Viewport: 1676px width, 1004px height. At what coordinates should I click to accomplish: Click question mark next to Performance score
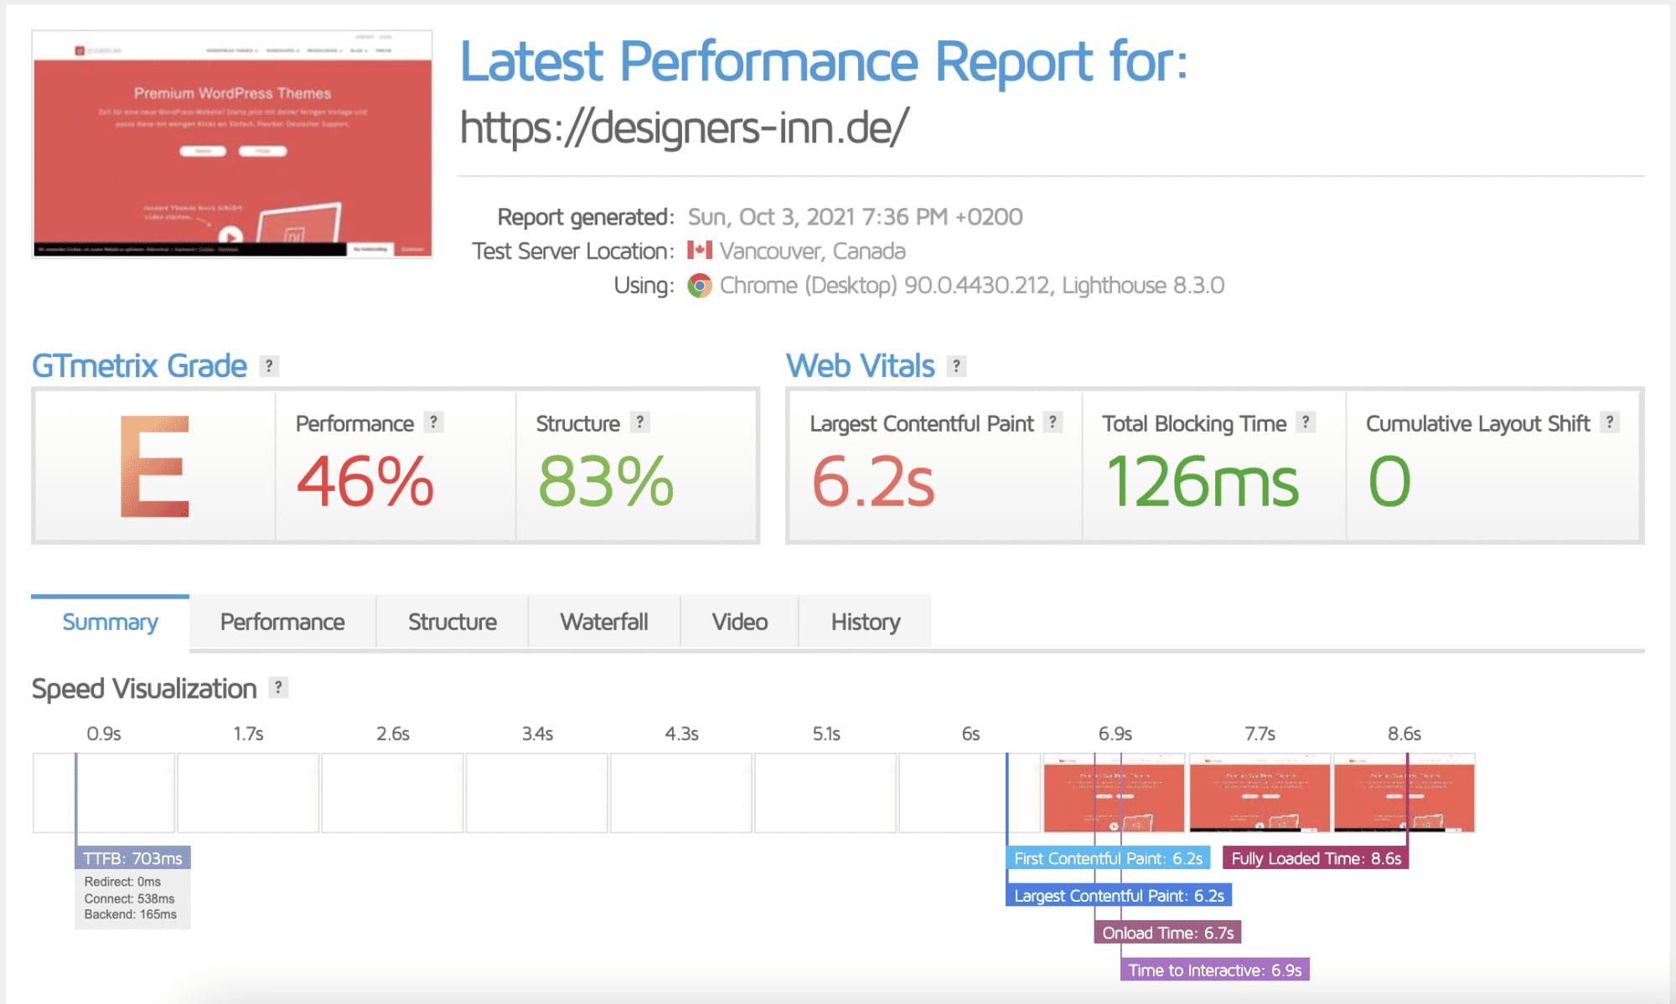(433, 422)
